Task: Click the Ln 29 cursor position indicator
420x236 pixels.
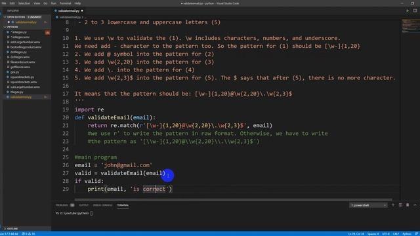Action: click(x=356, y=234)
